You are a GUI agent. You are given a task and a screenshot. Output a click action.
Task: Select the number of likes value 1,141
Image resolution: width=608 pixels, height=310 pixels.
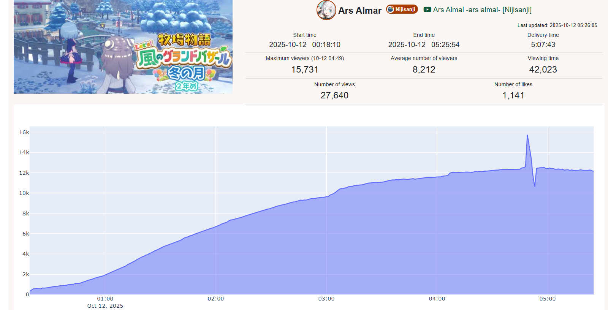(x=513, y=95)
